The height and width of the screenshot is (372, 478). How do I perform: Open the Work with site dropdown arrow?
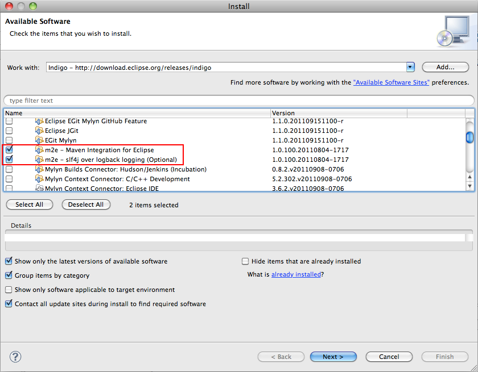coord(410,67)
